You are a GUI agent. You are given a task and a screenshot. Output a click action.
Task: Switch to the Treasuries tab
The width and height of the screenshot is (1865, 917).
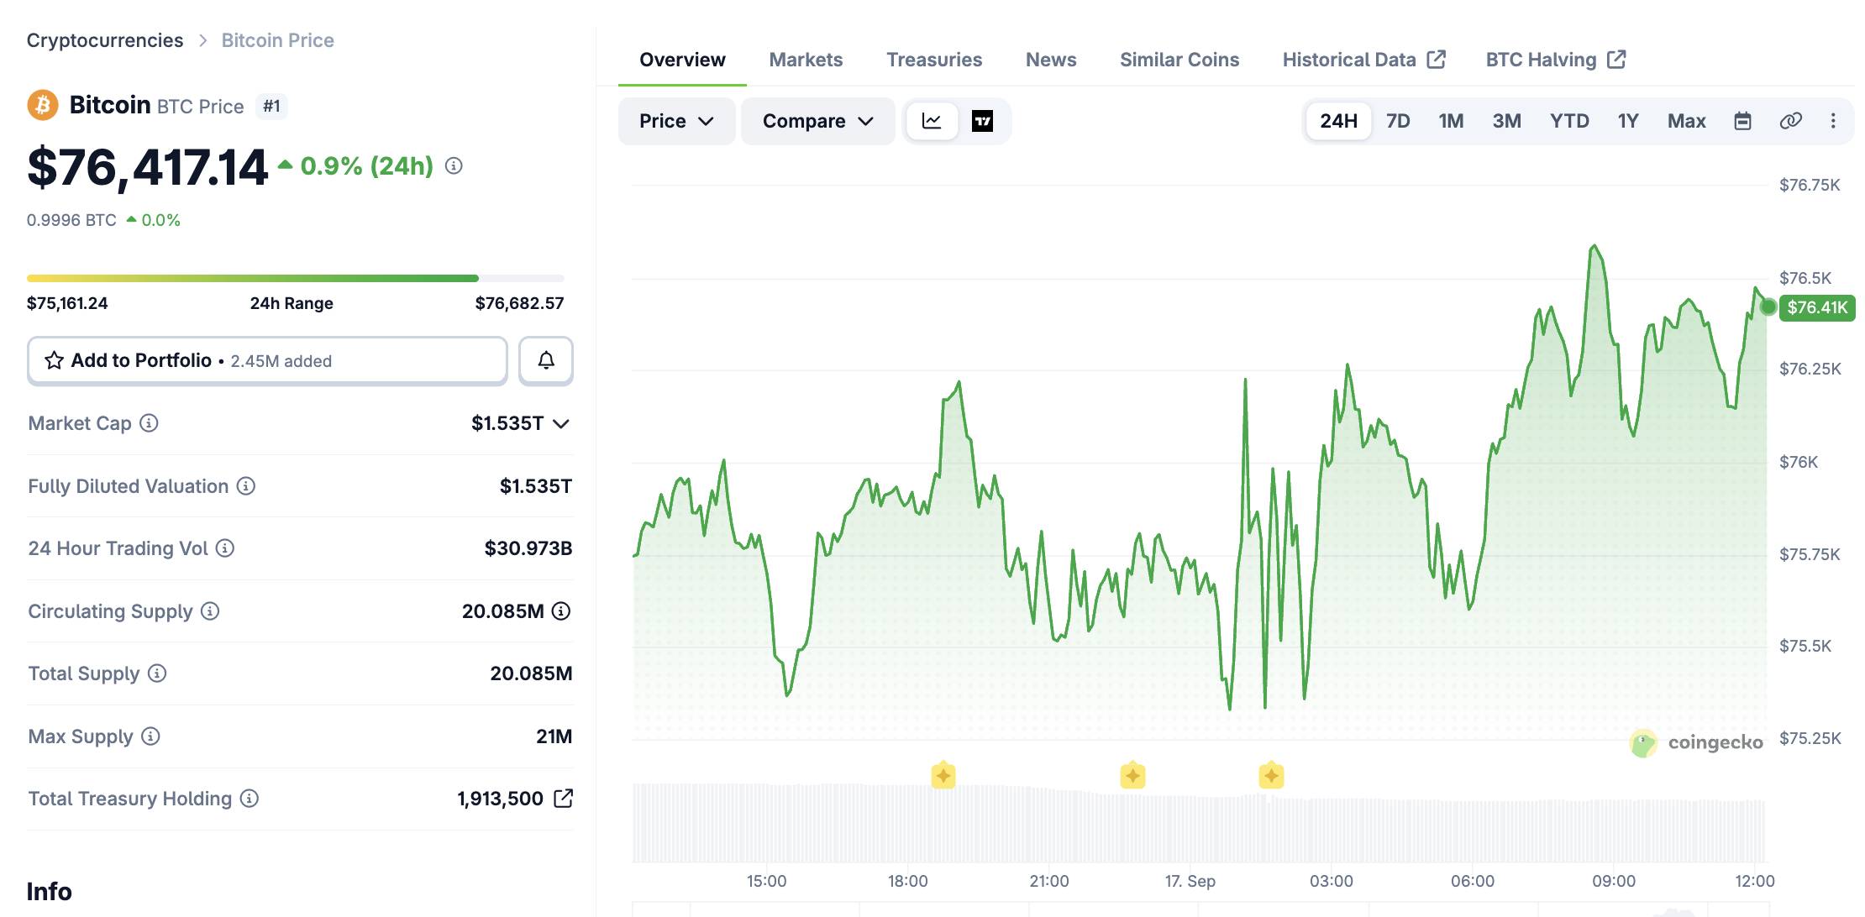click(934, 60)
